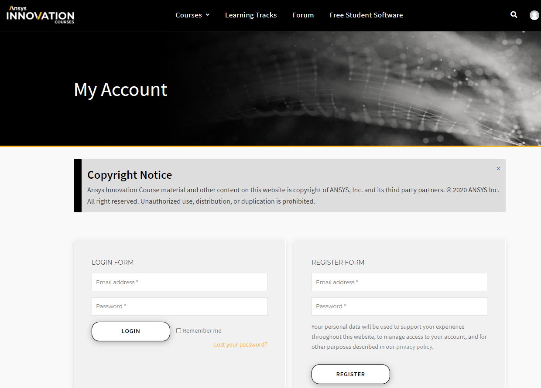Select the My Account page heading
The height and width of the screenshot is (388, 541).
pos(121,90)
